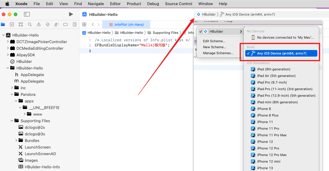Screen dimensions: 329x171
Task: Click the related items grid icon
Action: [x=84, y=25]
